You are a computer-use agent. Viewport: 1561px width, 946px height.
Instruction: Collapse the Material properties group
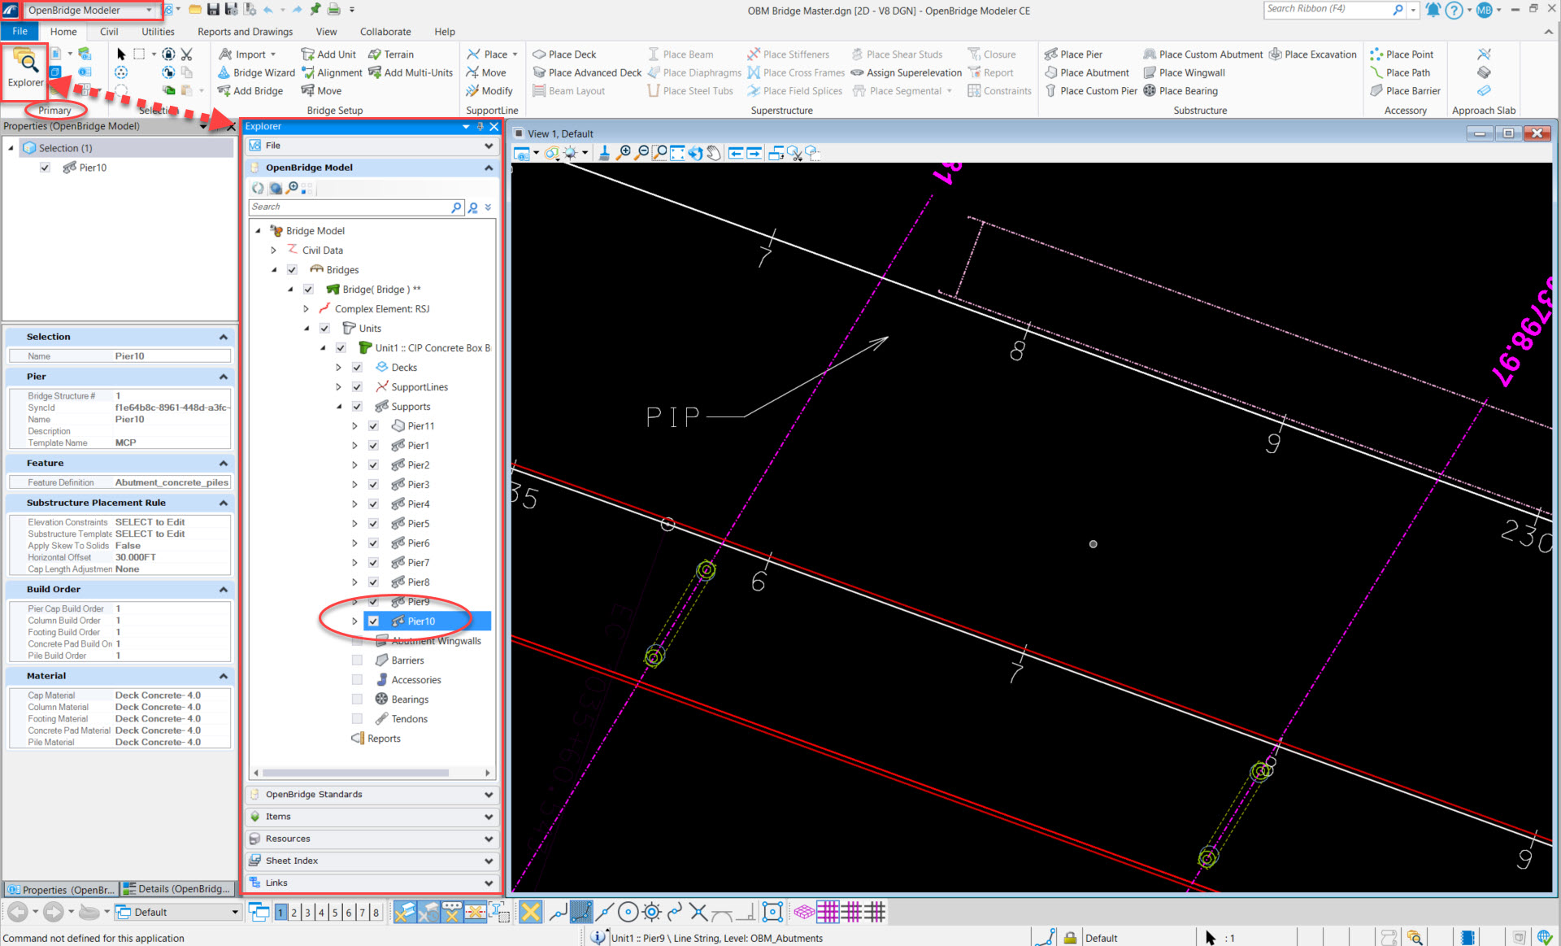tap(223, 676)
